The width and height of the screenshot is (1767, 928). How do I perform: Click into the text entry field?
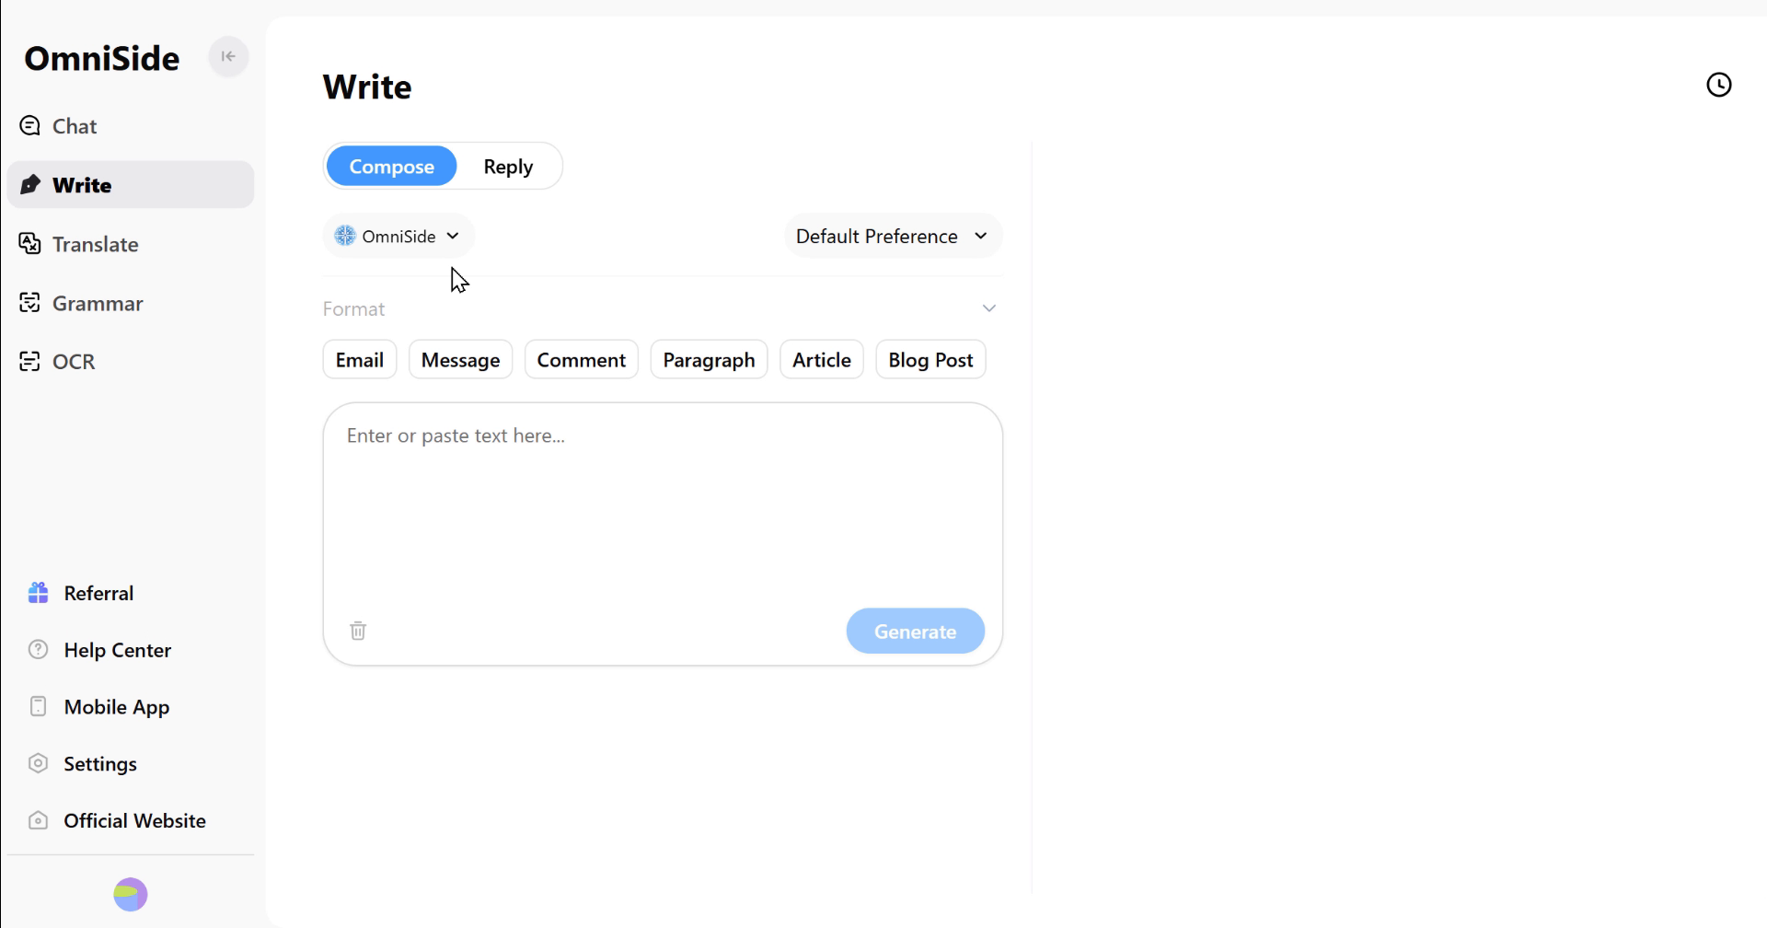[662, 506]
